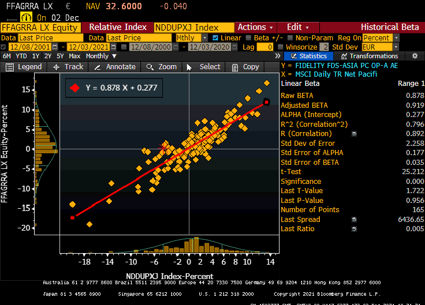Open settings gear next to Transformations
Screen dimensions: 425x305
click(x=415, y=56)
